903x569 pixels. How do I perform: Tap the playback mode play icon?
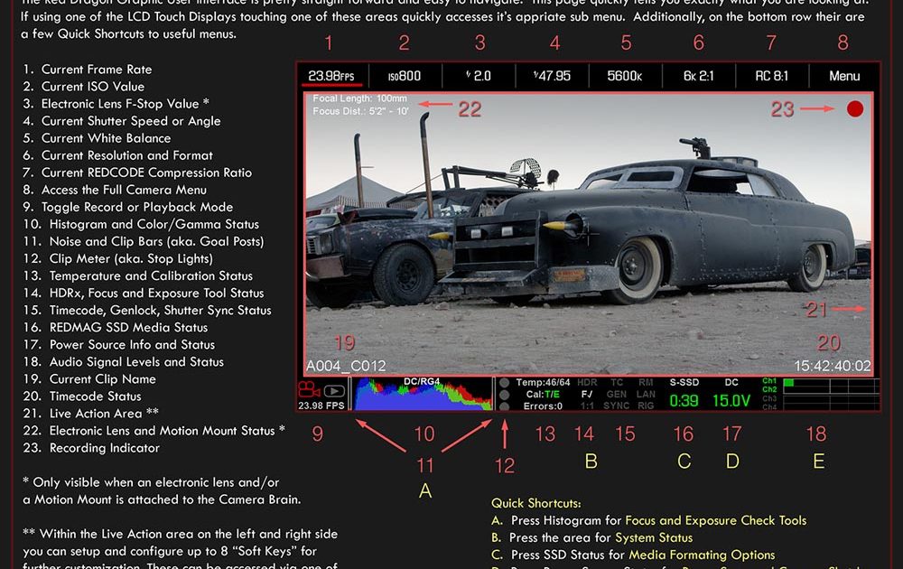coord(335,391)
